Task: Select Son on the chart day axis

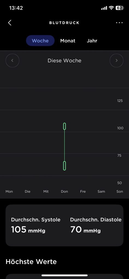Action: (120, 192)
